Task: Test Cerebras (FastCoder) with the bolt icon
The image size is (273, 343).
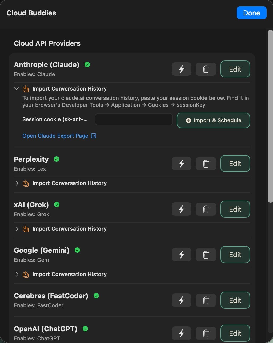Action: 182,300
